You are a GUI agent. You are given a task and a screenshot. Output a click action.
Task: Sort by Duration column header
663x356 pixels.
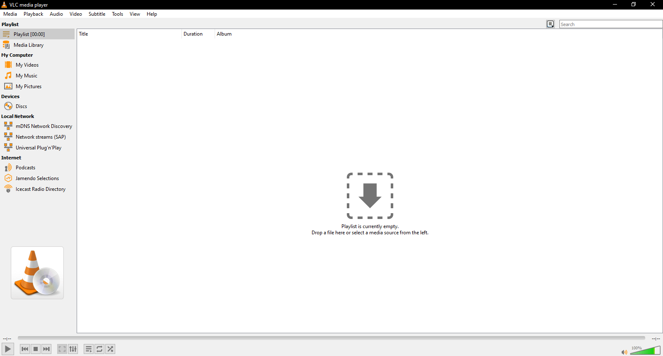tap(198, 34)
